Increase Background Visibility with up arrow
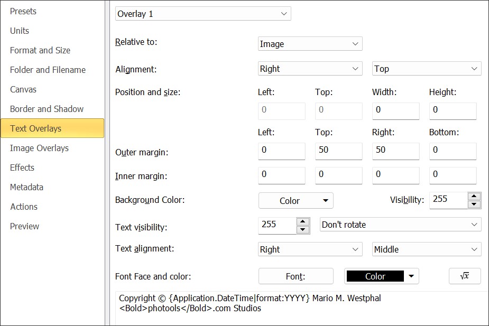The height and width of the screenshot is (326, 489). [474, 197]
